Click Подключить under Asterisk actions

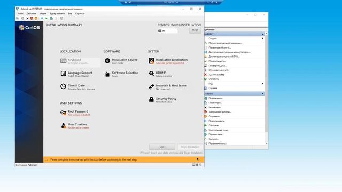coord(216,98)
